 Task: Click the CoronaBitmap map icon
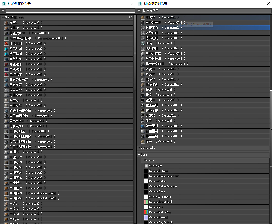click(146, 171)
